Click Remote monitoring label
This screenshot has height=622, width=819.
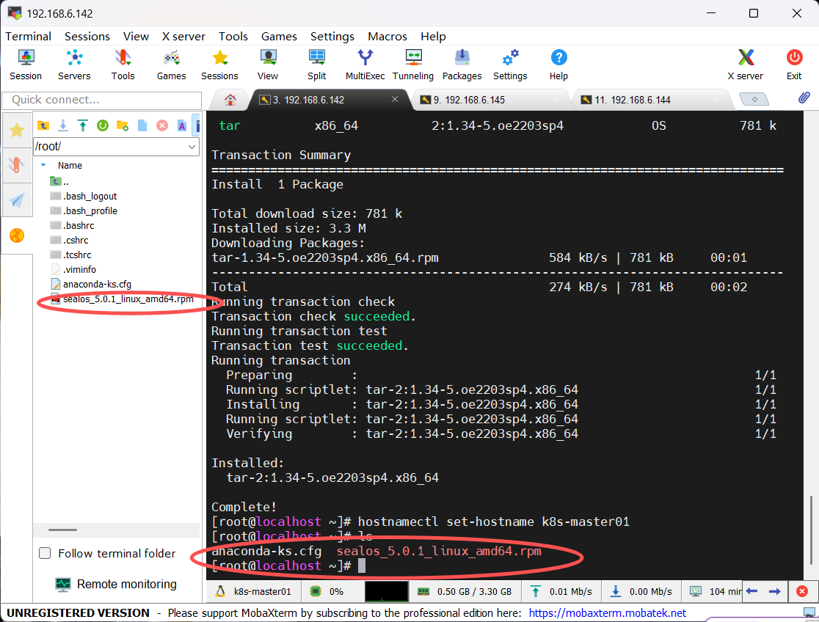click(127, 584)
